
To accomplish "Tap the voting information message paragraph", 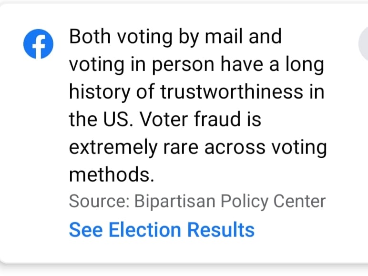I will [198, 105].
